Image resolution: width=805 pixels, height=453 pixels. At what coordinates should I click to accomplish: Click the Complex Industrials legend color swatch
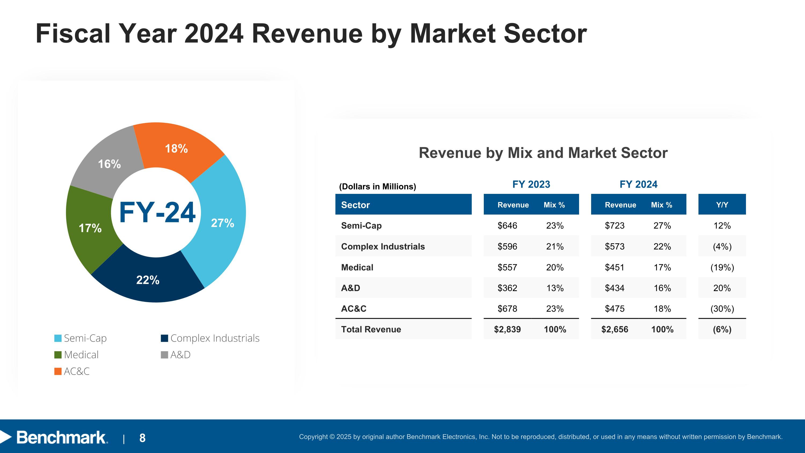tap(164, 338)
